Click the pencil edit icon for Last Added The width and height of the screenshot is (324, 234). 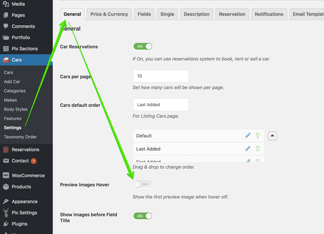point(248,148)
